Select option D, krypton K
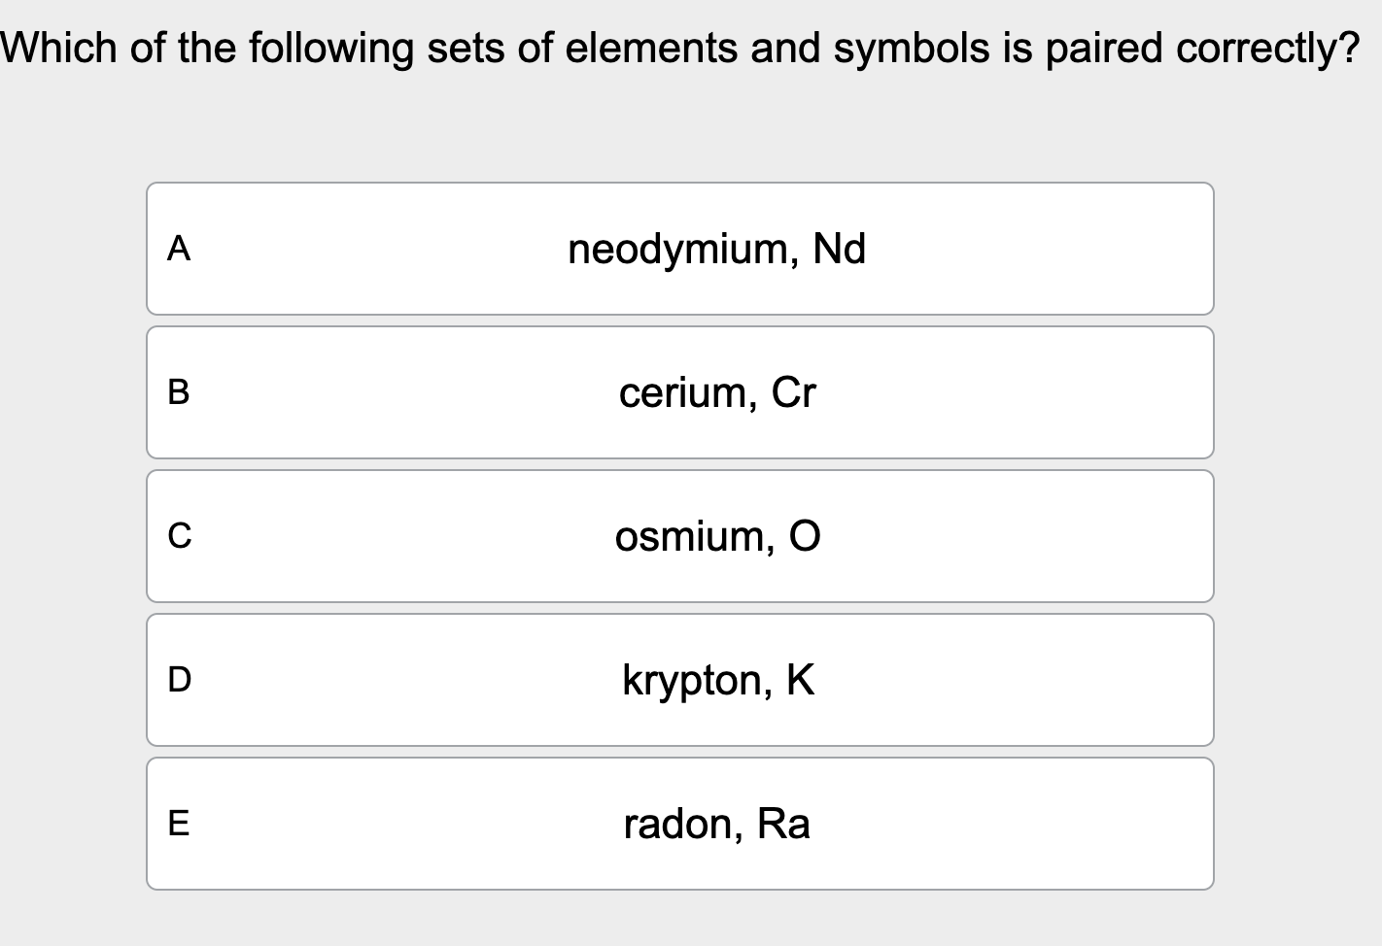This screenshot has width=1382, height=946. tap(680, 679)
